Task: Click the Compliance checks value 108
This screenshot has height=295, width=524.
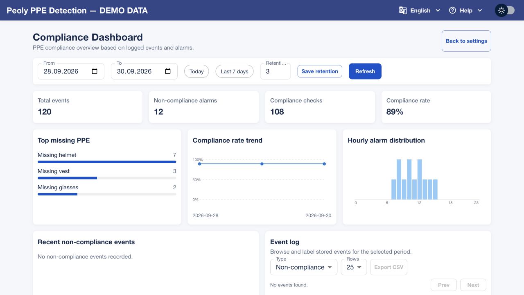Action: click(x=277, y=112)
